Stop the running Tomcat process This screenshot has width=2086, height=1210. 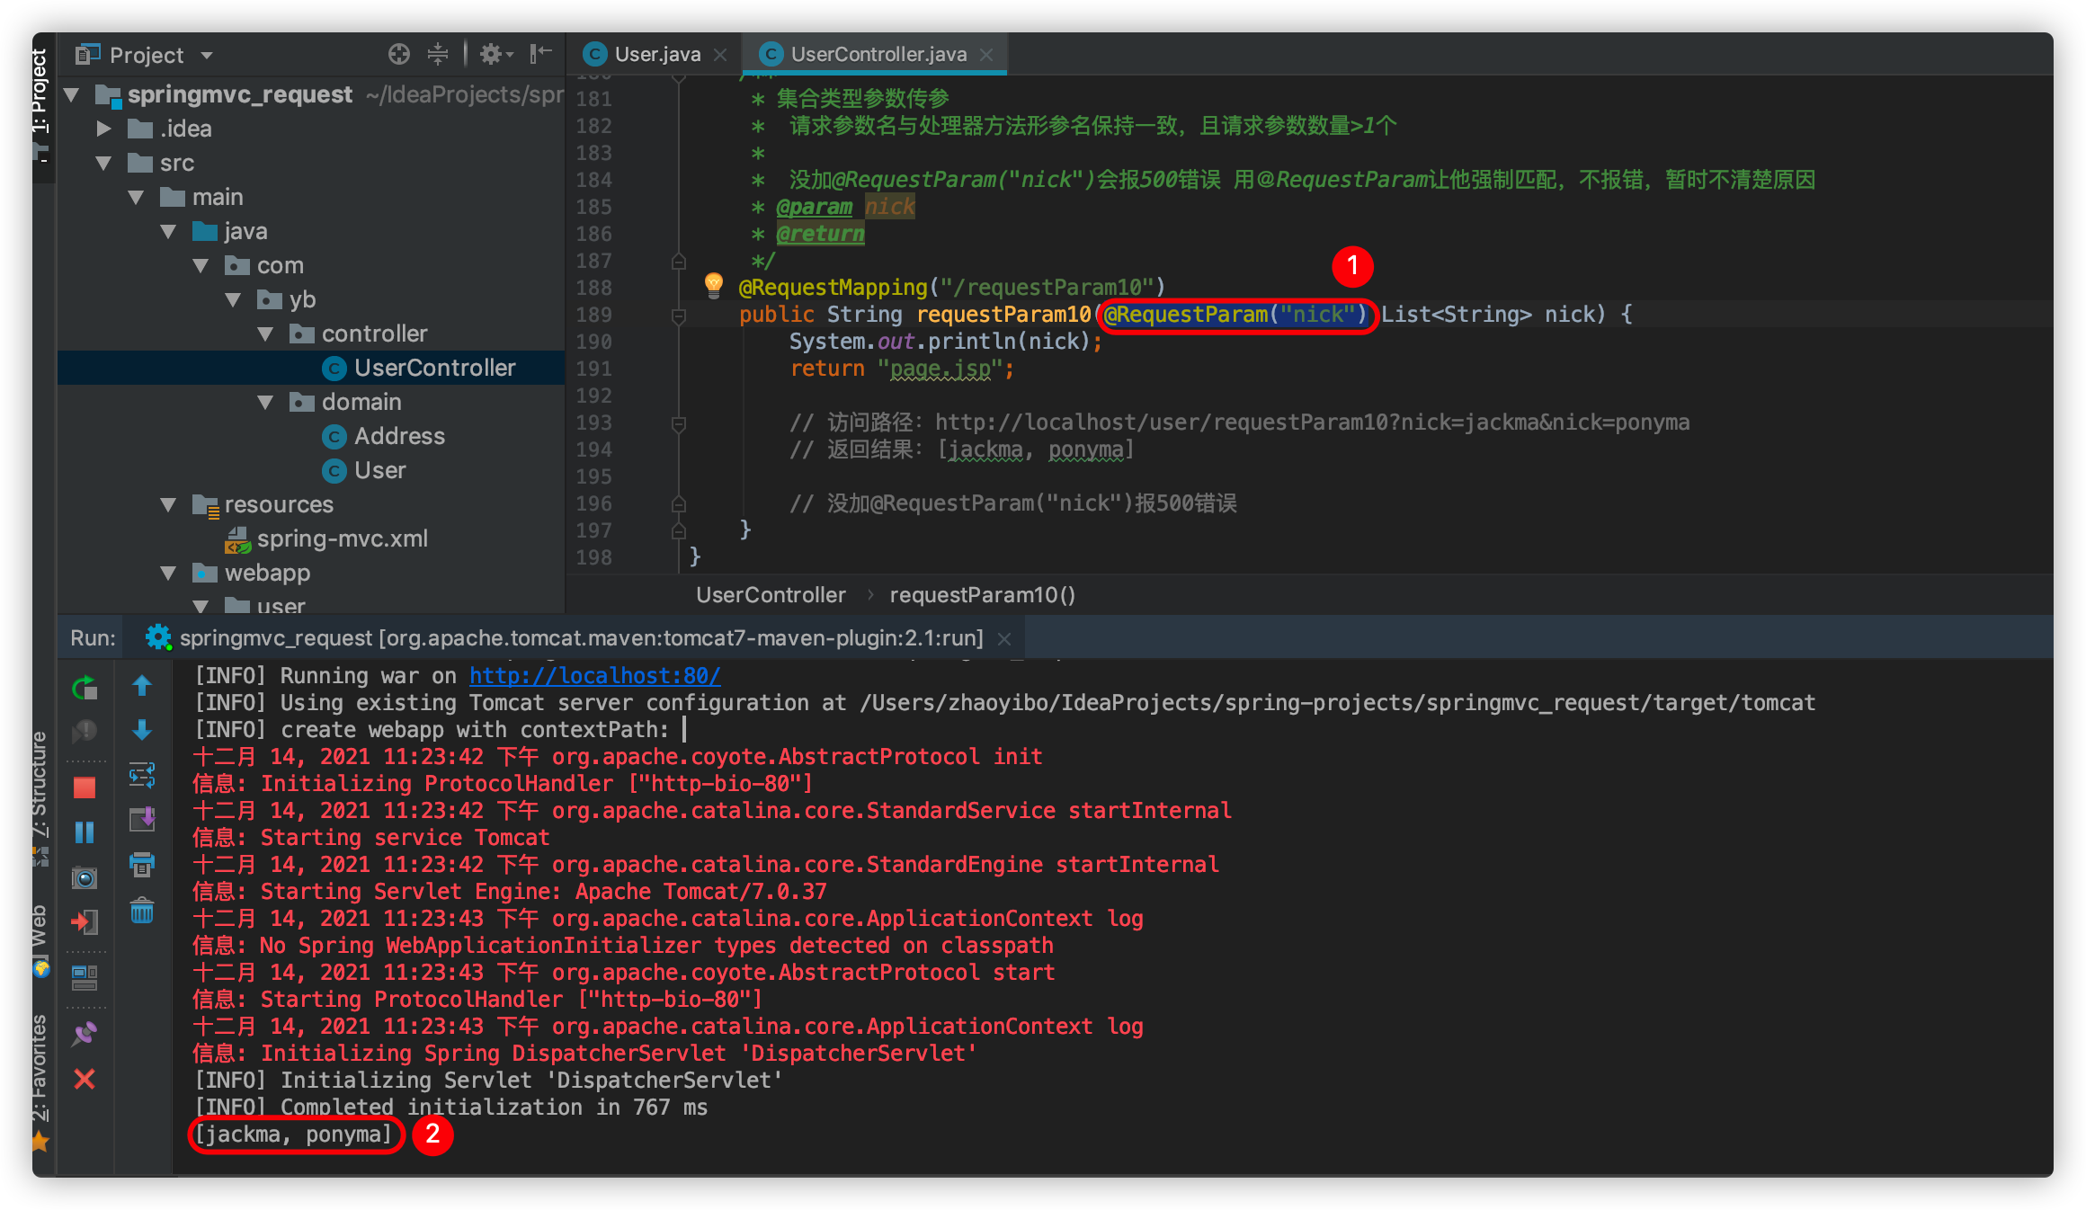click(85, 788)
